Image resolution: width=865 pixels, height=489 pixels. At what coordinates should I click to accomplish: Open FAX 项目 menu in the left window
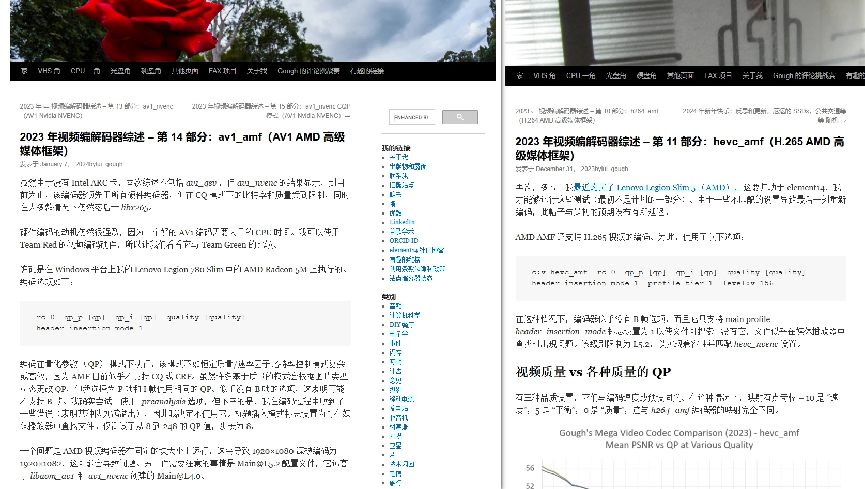(222, 71)
